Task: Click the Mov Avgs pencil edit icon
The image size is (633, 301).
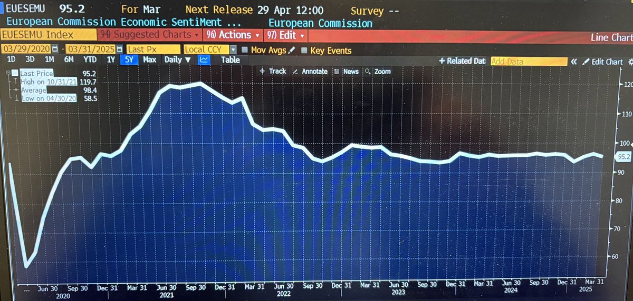Action: (291, 50)
